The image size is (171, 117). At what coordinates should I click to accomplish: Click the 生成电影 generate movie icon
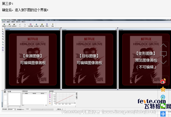(x=36, y=25)
